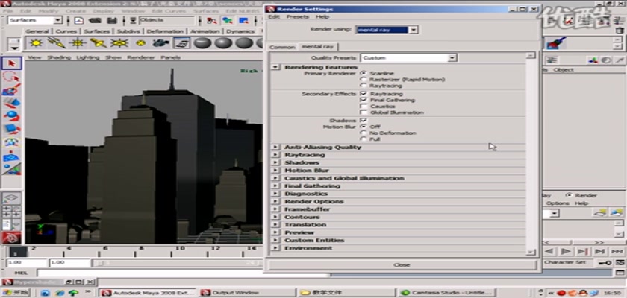627x298 pixels.
Task: Open the Curves shelf tab
Action: [66, 31]
